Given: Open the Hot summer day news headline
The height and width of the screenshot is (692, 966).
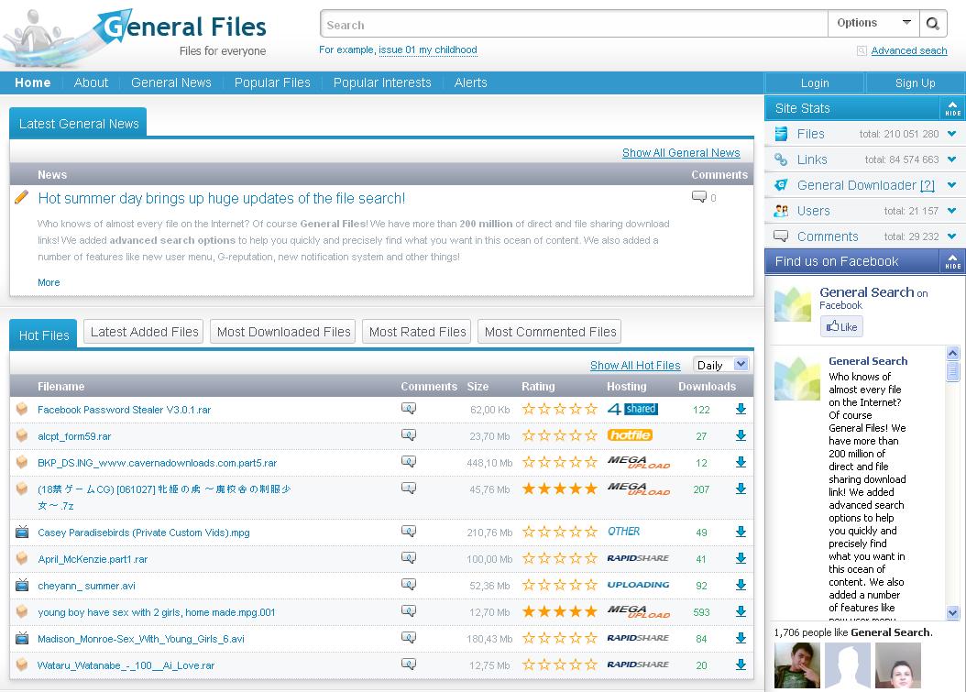Looking at the screenshot, I should tap(222, 198).
